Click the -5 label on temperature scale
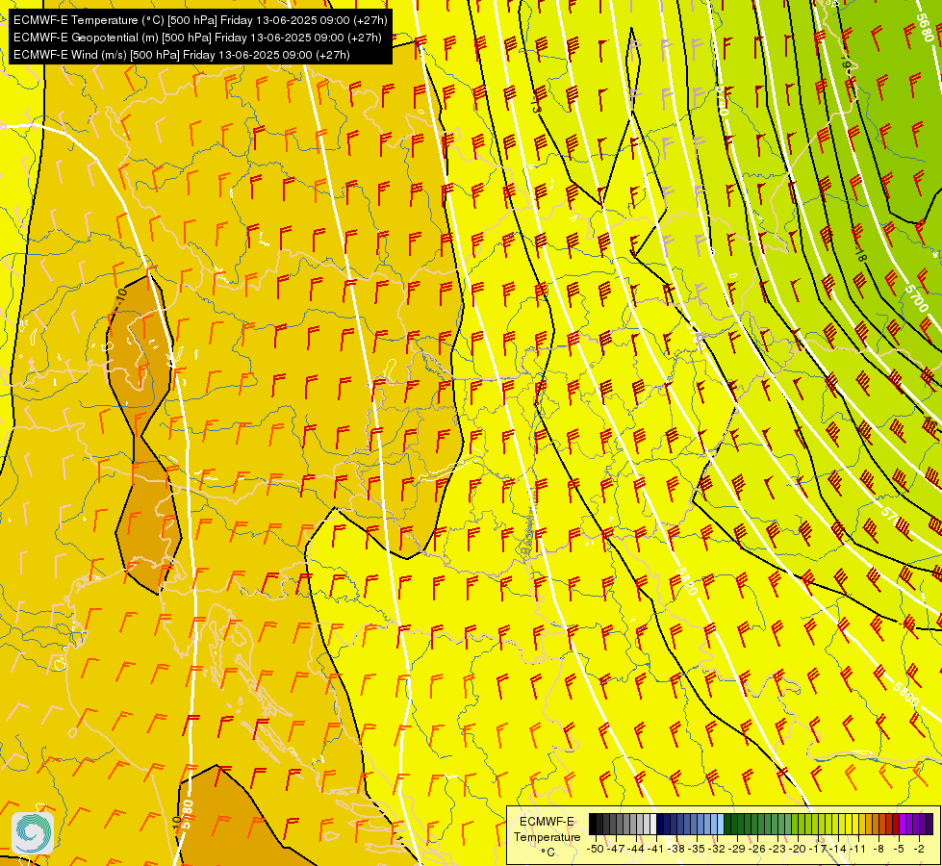The height and width of the screenshot is (866, 942). coord(900,849)
